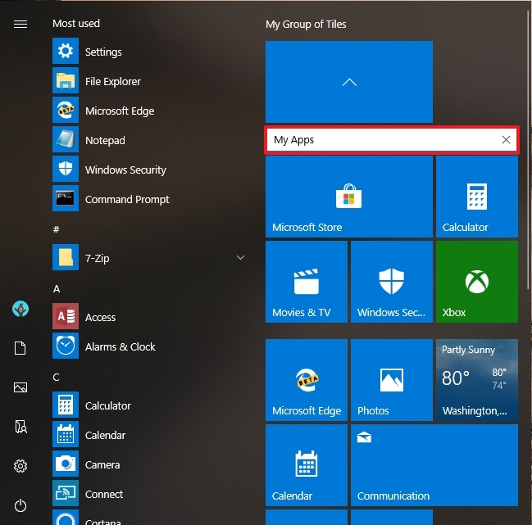Open the Connect app
The image size is (532, 525).
[88, 494]
